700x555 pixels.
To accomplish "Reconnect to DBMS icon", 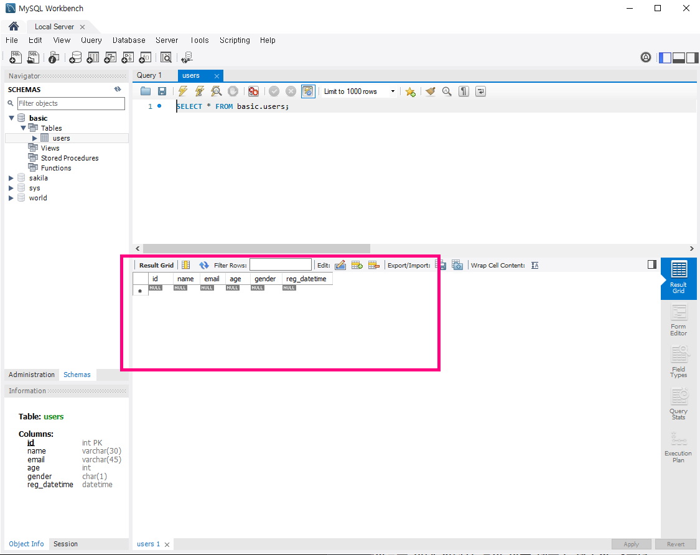I will [187, 57].
